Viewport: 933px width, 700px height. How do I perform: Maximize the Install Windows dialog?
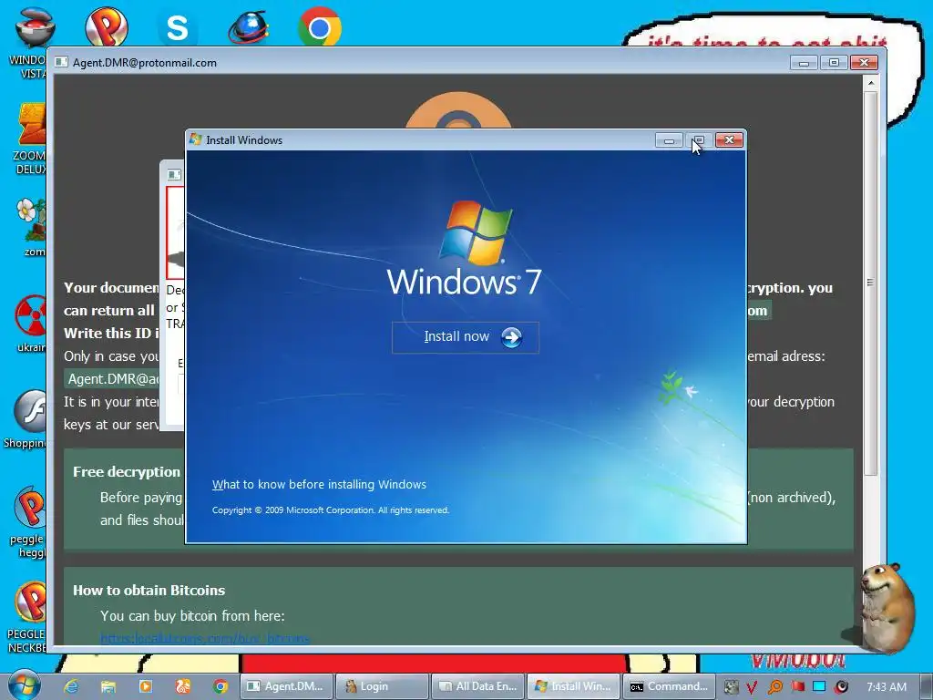pos(699,139)
